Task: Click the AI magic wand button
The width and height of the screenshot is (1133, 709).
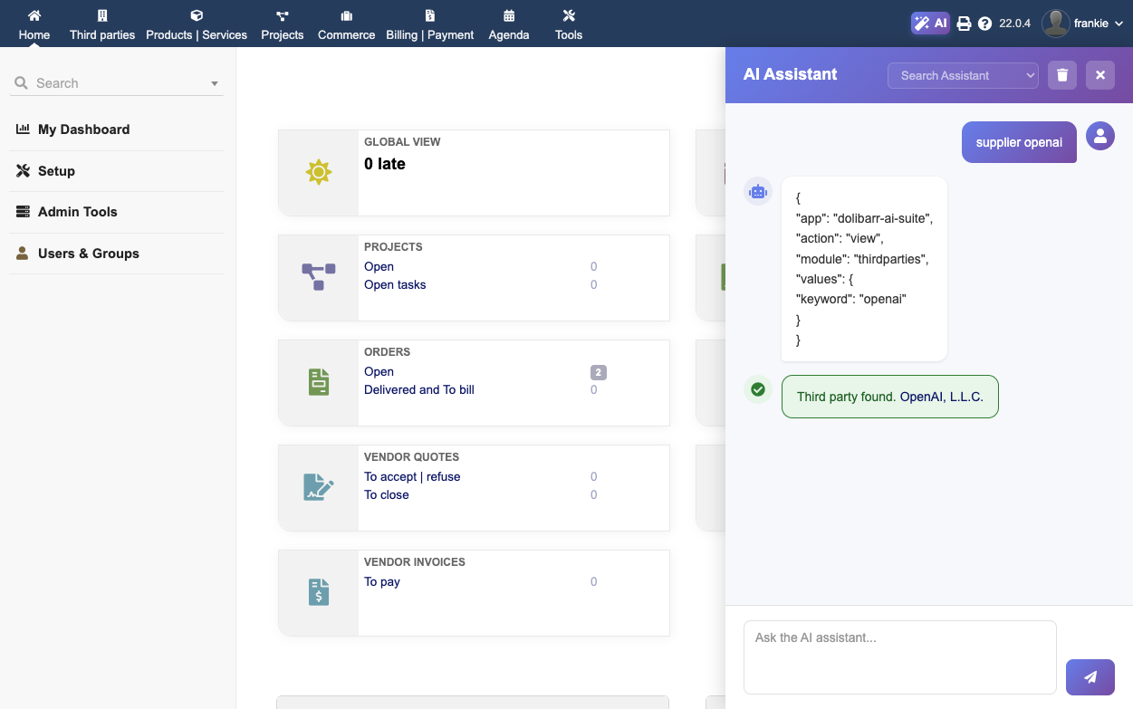Action: click(x=930, y=24)
